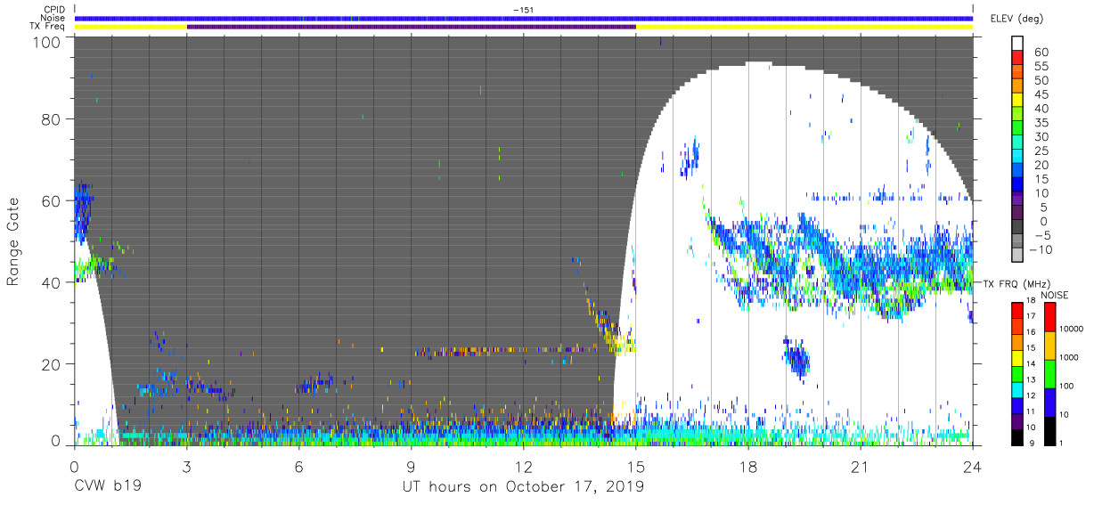Click the CVW b19 radar label

click(x=106, y=487)
